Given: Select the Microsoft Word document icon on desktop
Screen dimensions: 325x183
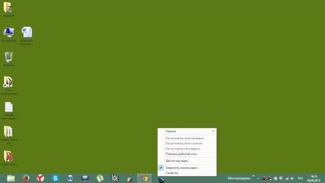Looking at the screenshot, I should click(x=27, y=32).
